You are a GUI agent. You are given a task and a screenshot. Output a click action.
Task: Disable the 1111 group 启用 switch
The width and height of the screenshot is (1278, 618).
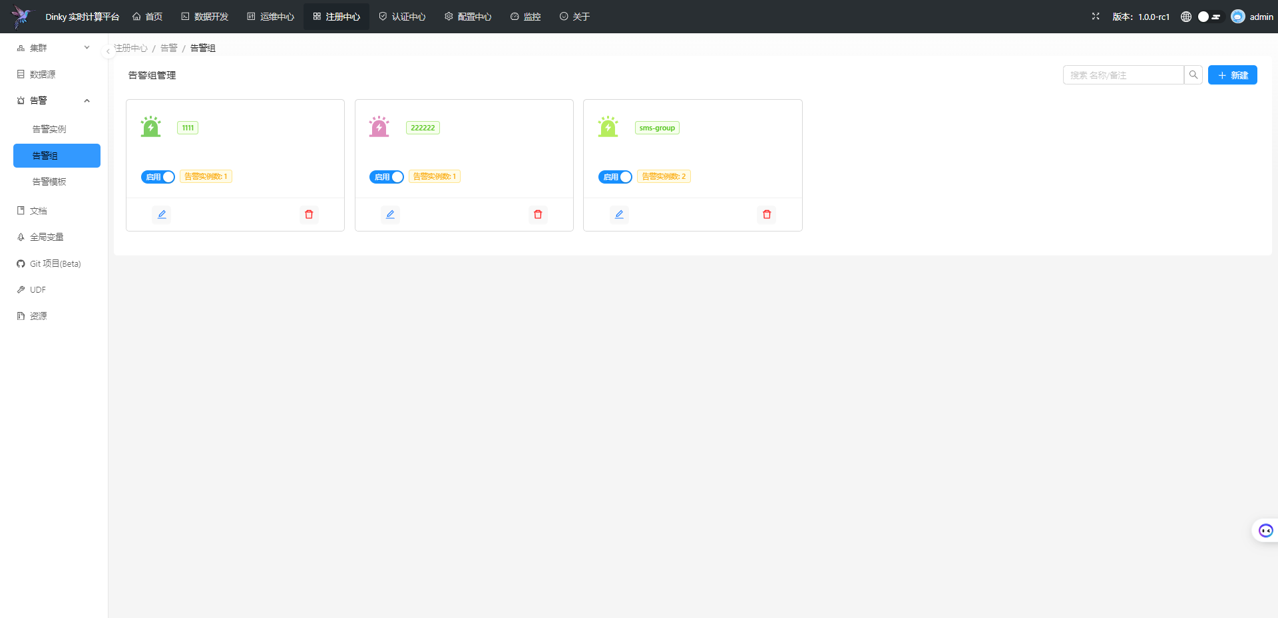[158, 177]
